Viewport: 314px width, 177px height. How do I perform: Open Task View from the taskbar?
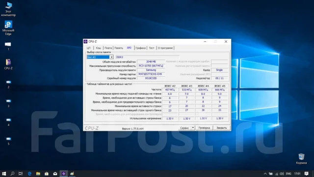21,174
